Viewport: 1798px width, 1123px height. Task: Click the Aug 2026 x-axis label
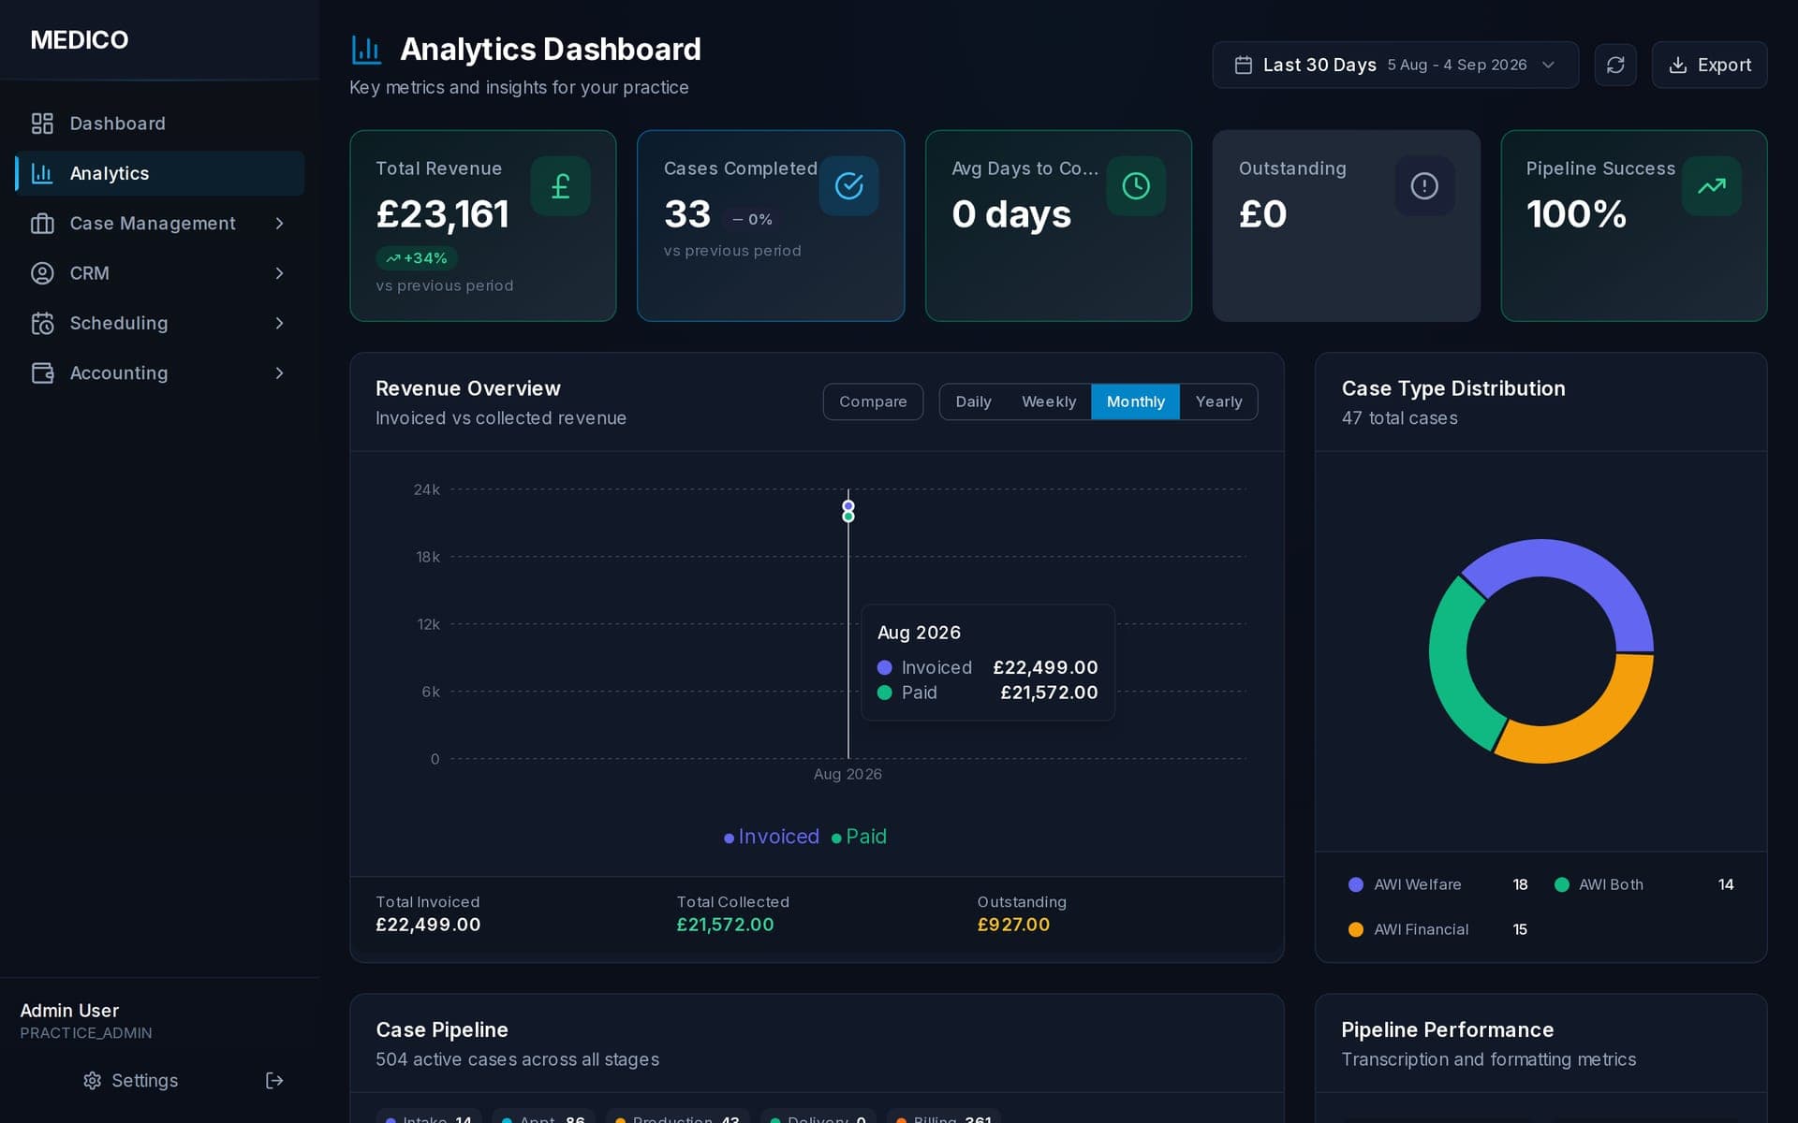(x=847, y=774)
